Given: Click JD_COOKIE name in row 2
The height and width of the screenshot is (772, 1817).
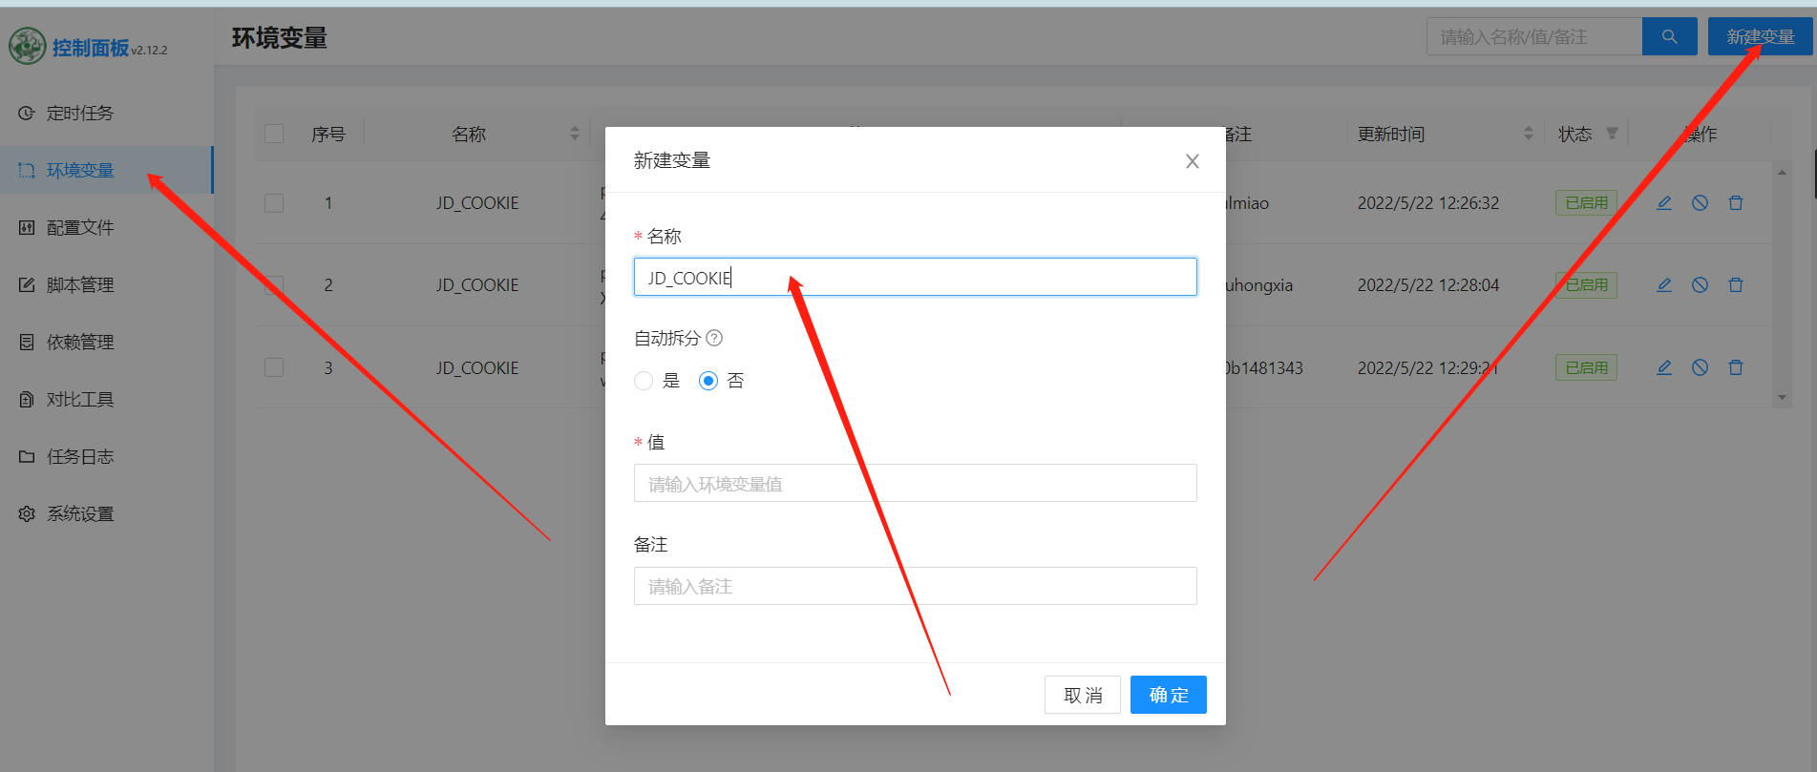Looking at the screenshot, I should pos(477,284).
